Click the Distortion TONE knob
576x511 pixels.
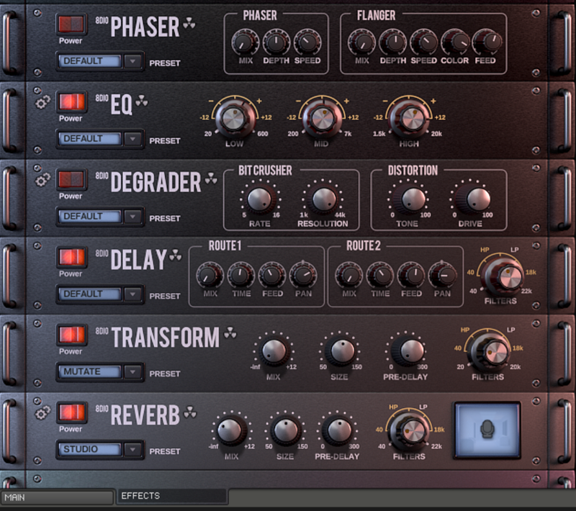click(411, 199)
